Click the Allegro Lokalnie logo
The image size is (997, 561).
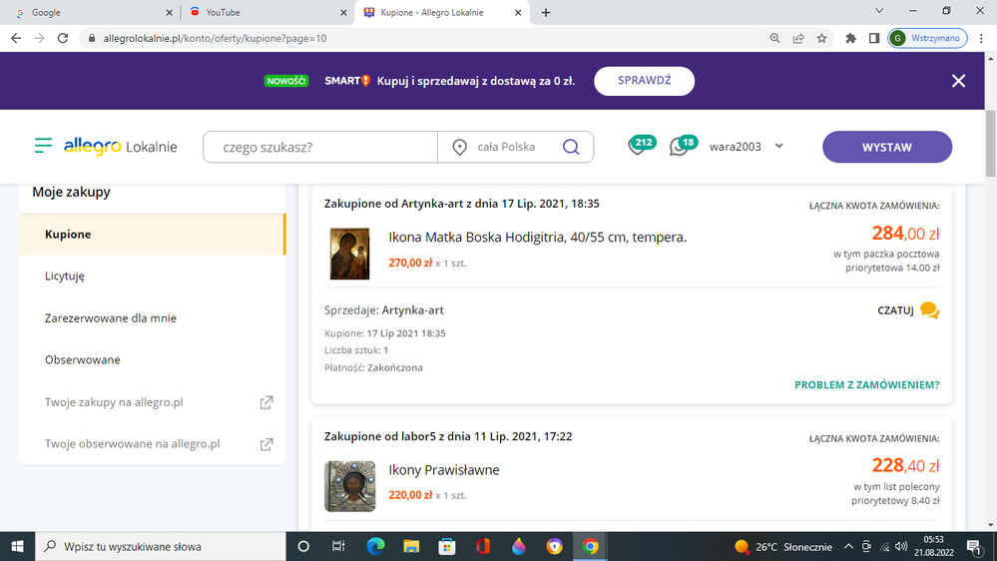click(x=120, y=147)
